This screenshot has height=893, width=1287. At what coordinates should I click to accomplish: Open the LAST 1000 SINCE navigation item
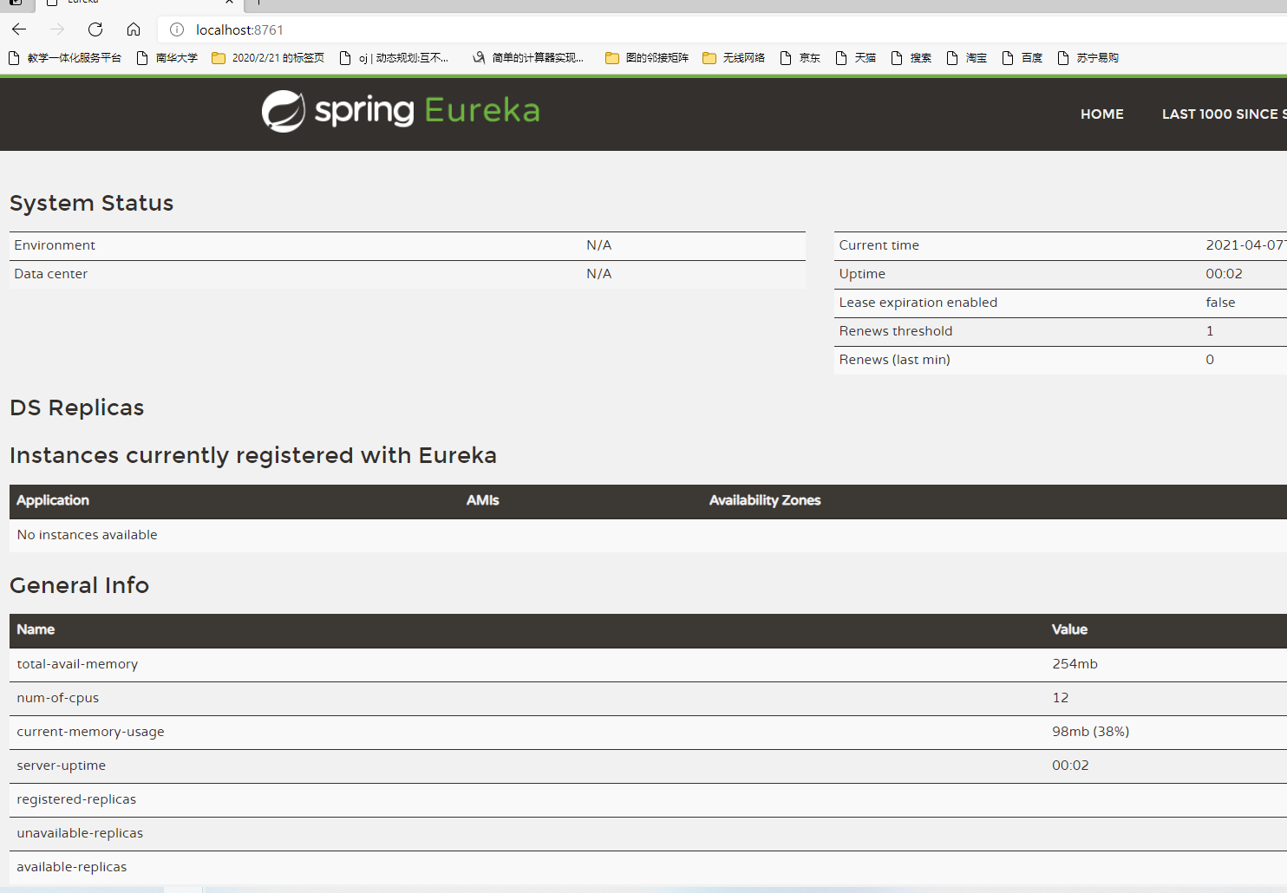1224,114
